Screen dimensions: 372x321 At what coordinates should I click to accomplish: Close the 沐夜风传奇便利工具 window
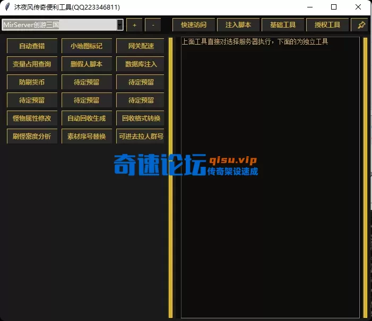click(358, 7)
